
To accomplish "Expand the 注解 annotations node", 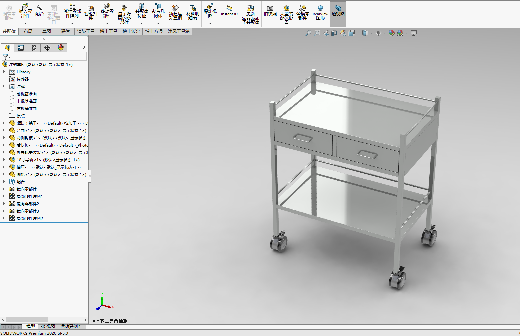I will (x=4, y=86).
